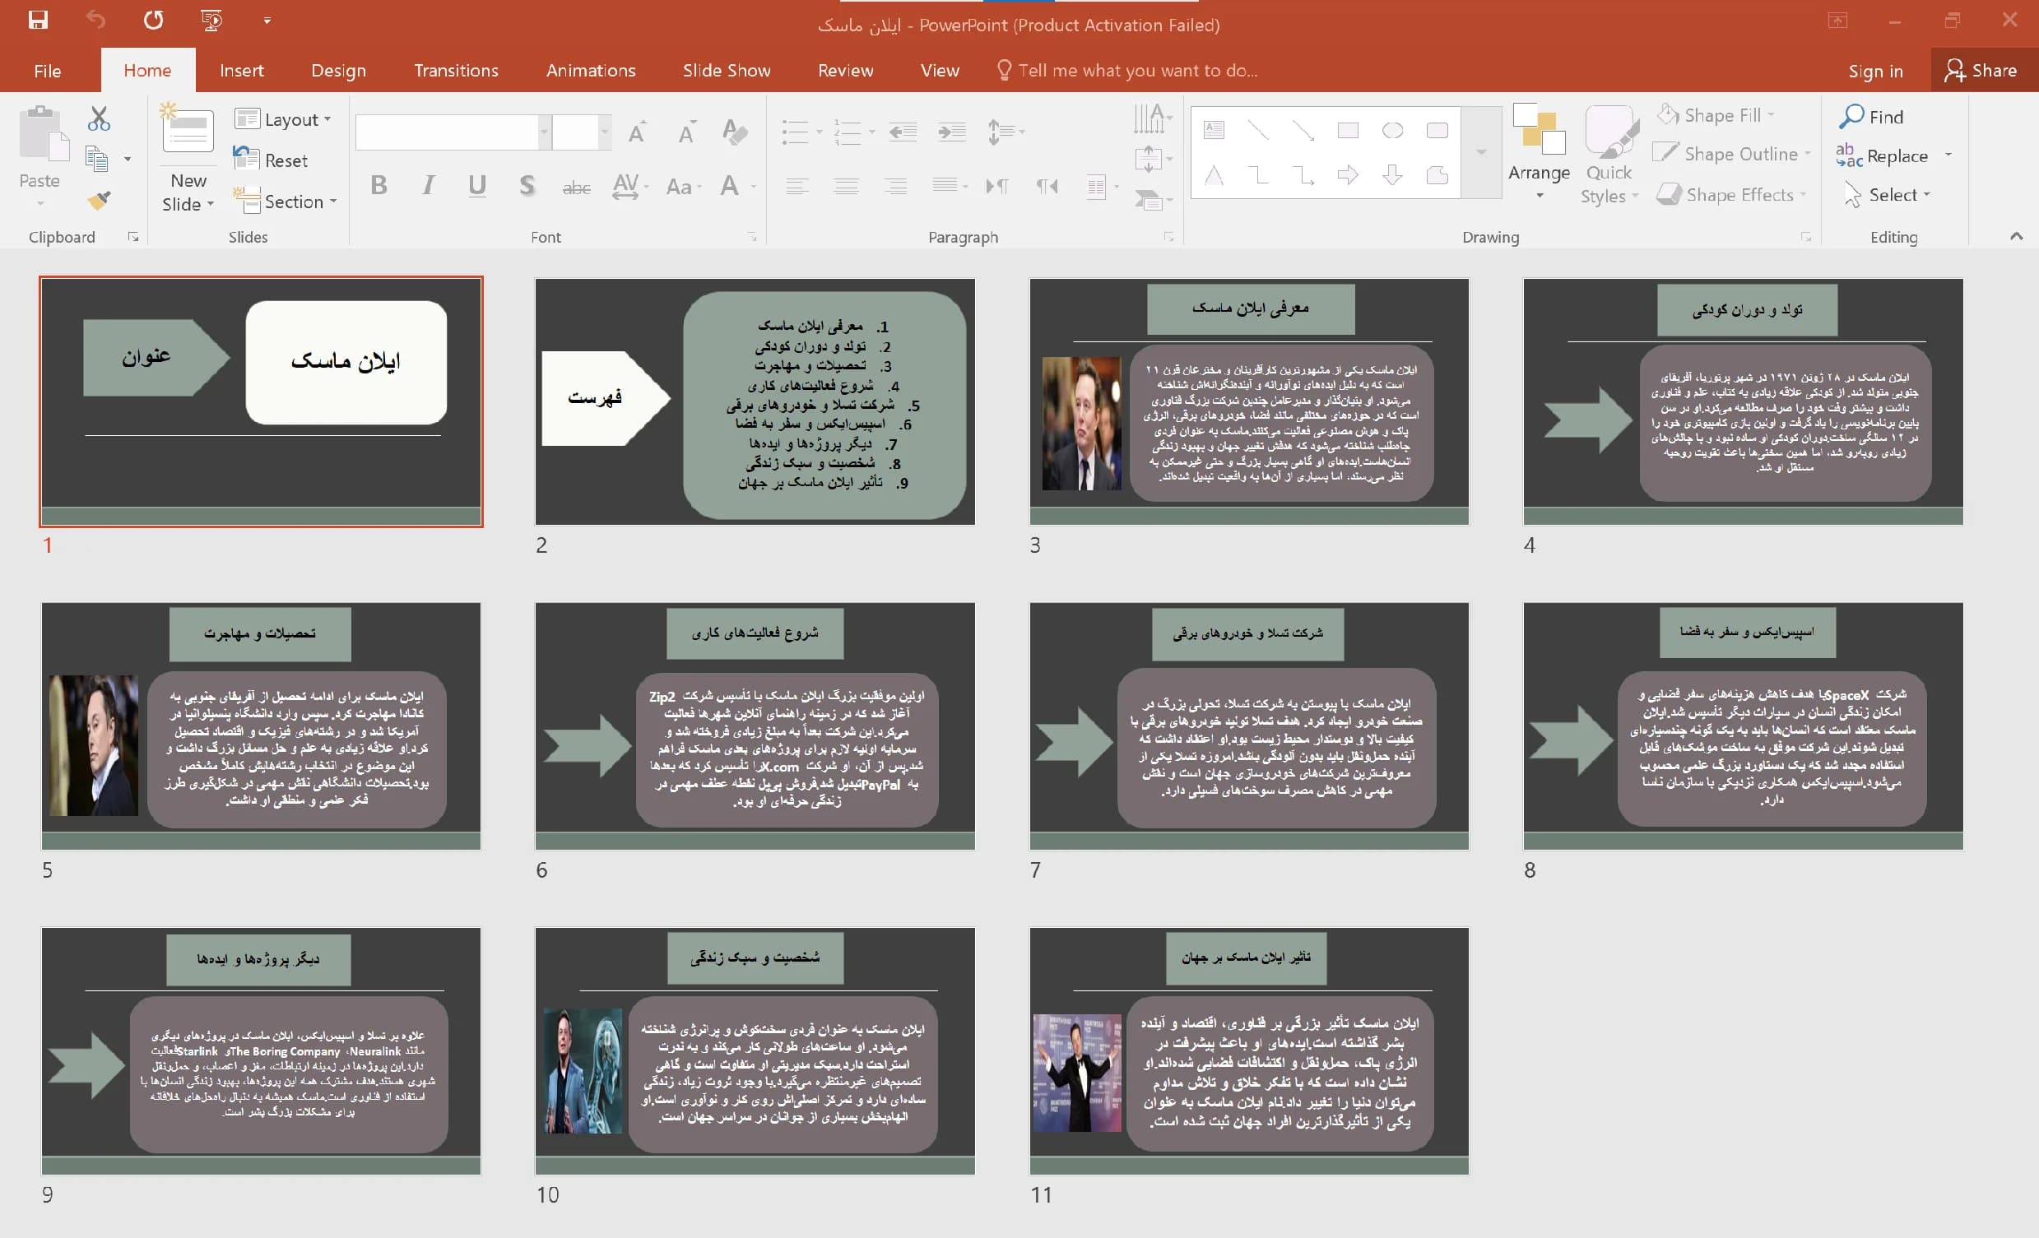2039x1238 pixels.
Task: Select slide 7 thumbnail about Tesla
Action: tap(1249, 726)
